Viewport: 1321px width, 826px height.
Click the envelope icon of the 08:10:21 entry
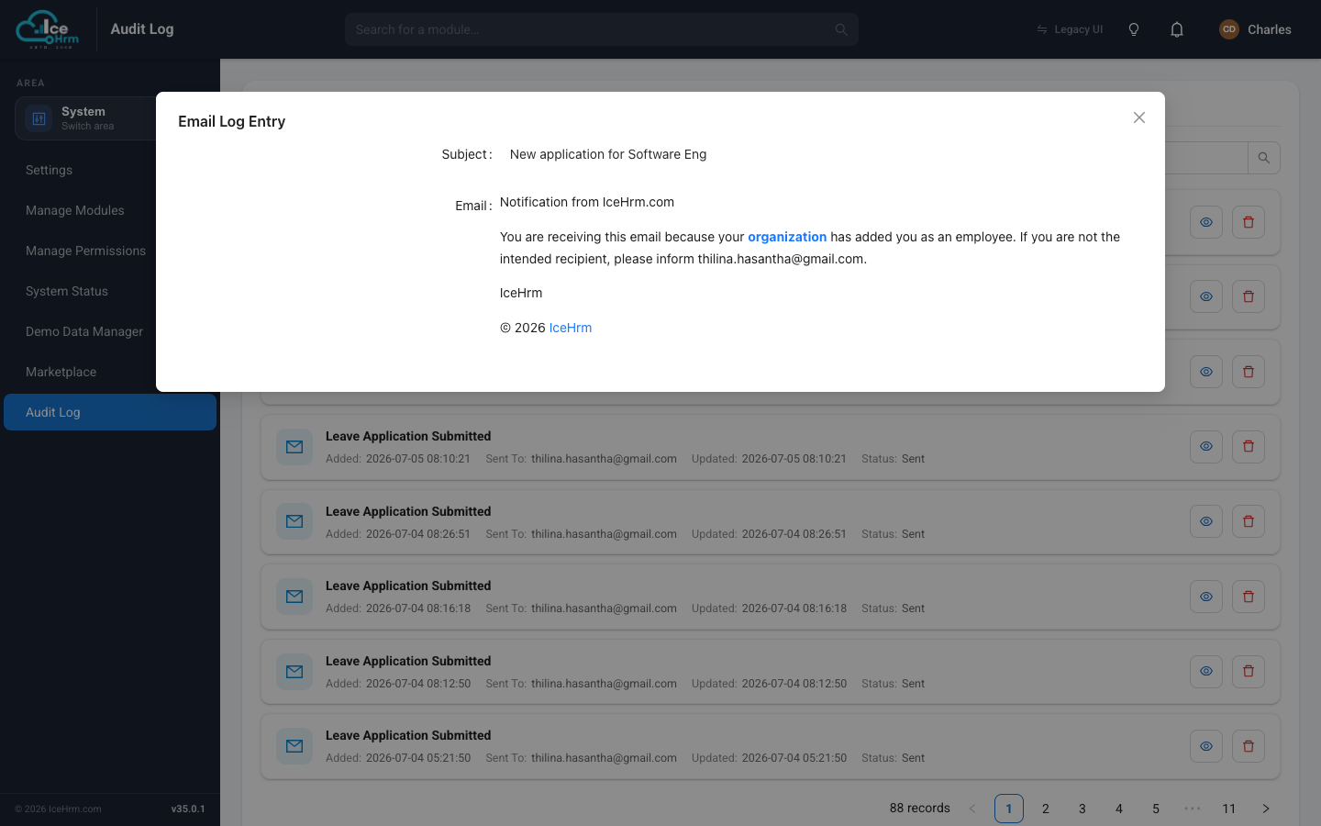pyautogui.click(x=294, y=447)
